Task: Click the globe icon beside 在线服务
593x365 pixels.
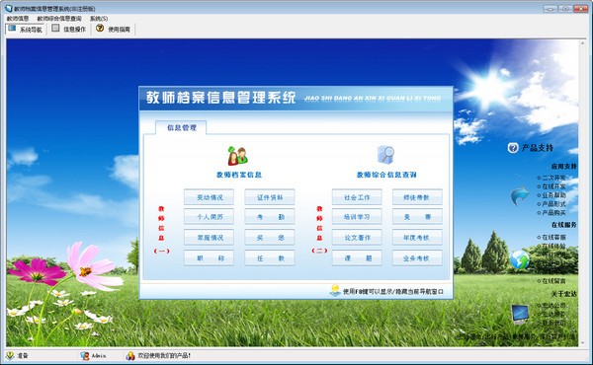Action: (520, 259)
